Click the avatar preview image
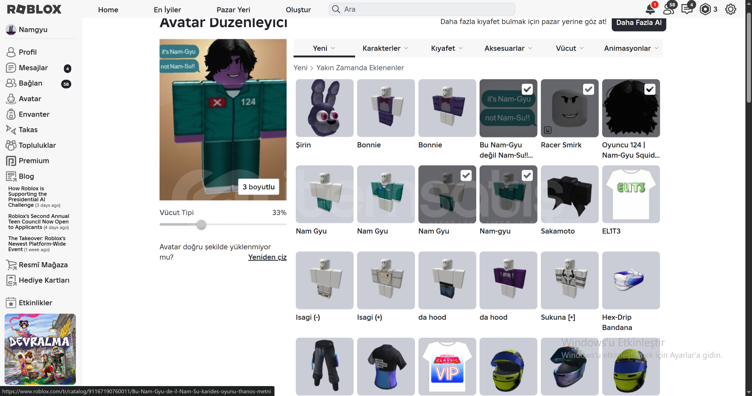This screenshot has width=752, height=396. pyautogui.click(x=223, y=120)
